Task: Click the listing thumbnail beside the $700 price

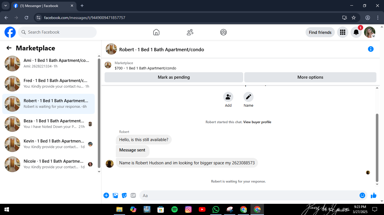Action: click(x=108, y=65)
